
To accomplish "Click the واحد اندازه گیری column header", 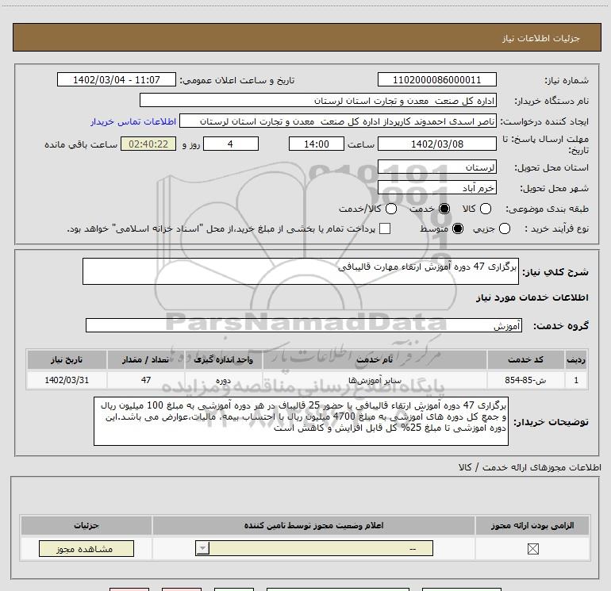I will click(224, 359).
